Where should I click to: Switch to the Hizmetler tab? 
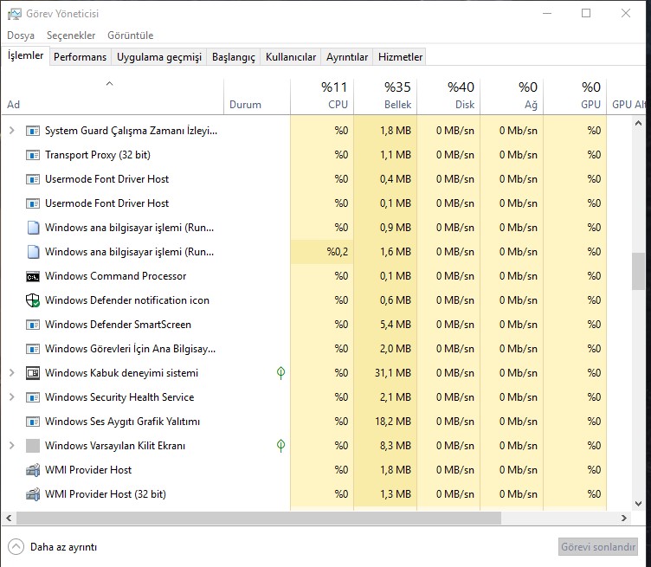pos(400,57)
